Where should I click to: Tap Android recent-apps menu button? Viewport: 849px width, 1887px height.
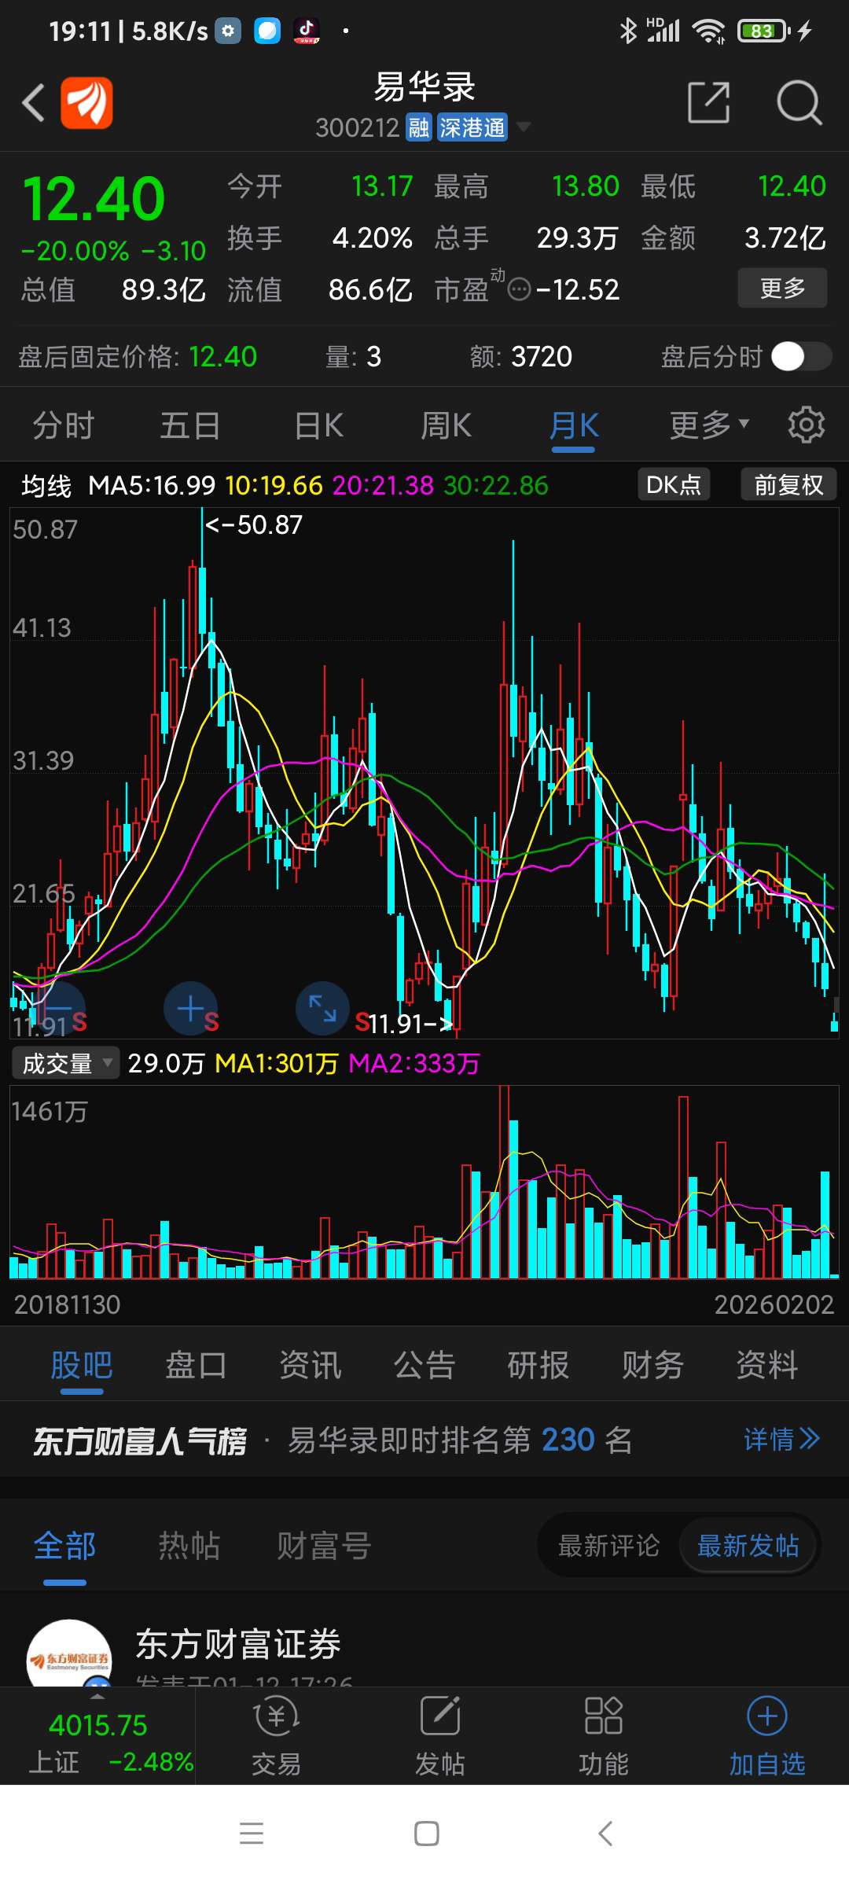pos(252,1834)
